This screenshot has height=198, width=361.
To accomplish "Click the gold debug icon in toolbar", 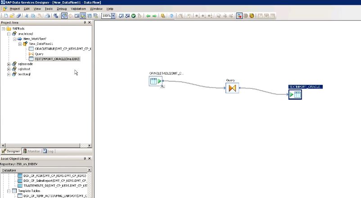I will coord(252,16).
